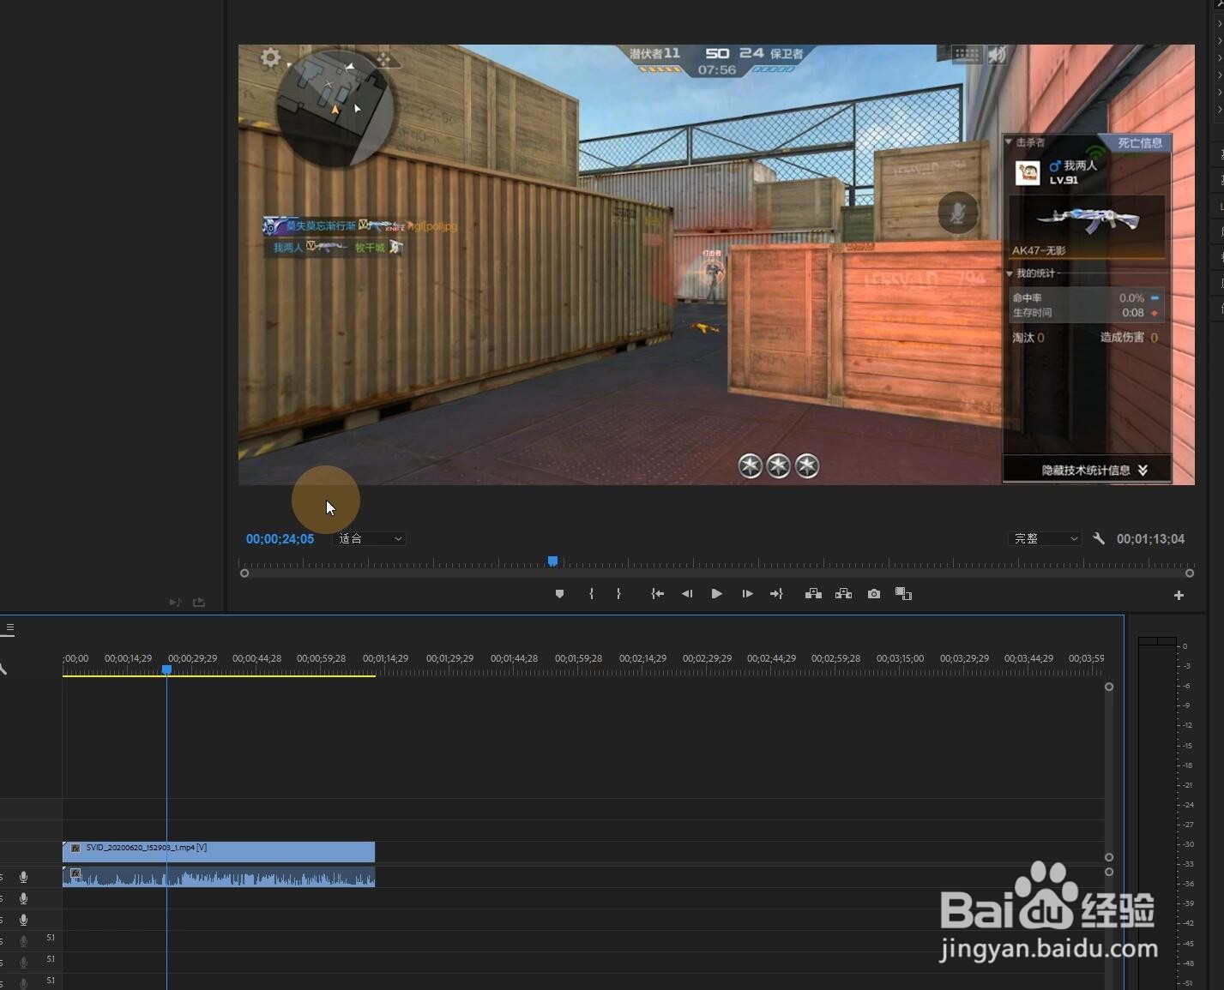Viewport: 1224px width, 990px height.
Task: Open the 完整 playback resolution dropdown
Action: coord(1044,538)
